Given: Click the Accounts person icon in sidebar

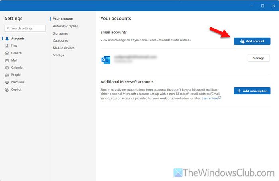Looking at the screenshot, I should pyautogui.click(x=7, y=39).
